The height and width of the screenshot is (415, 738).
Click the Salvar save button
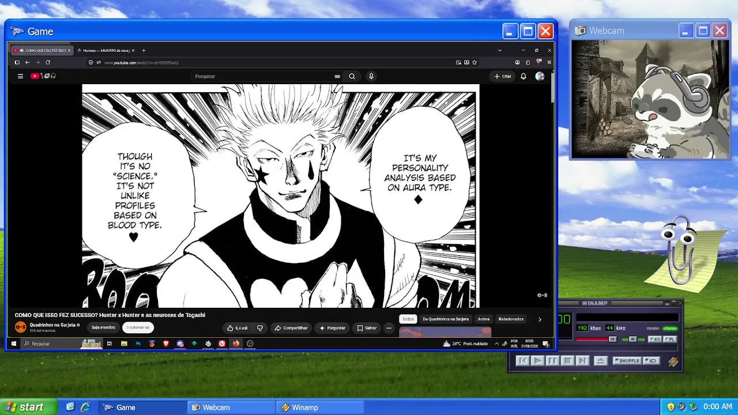367,328
